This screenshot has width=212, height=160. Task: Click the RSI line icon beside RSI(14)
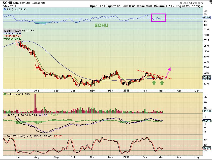click(5, 10)
